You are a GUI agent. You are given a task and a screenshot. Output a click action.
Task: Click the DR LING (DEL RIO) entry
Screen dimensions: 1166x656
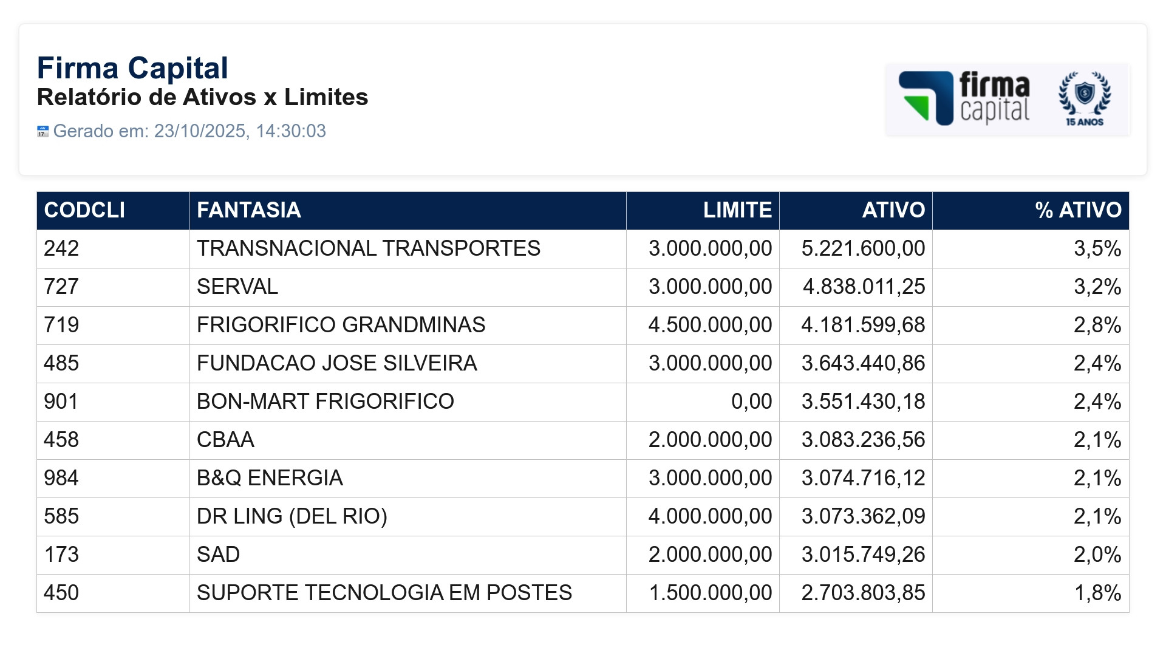point(291,516)
